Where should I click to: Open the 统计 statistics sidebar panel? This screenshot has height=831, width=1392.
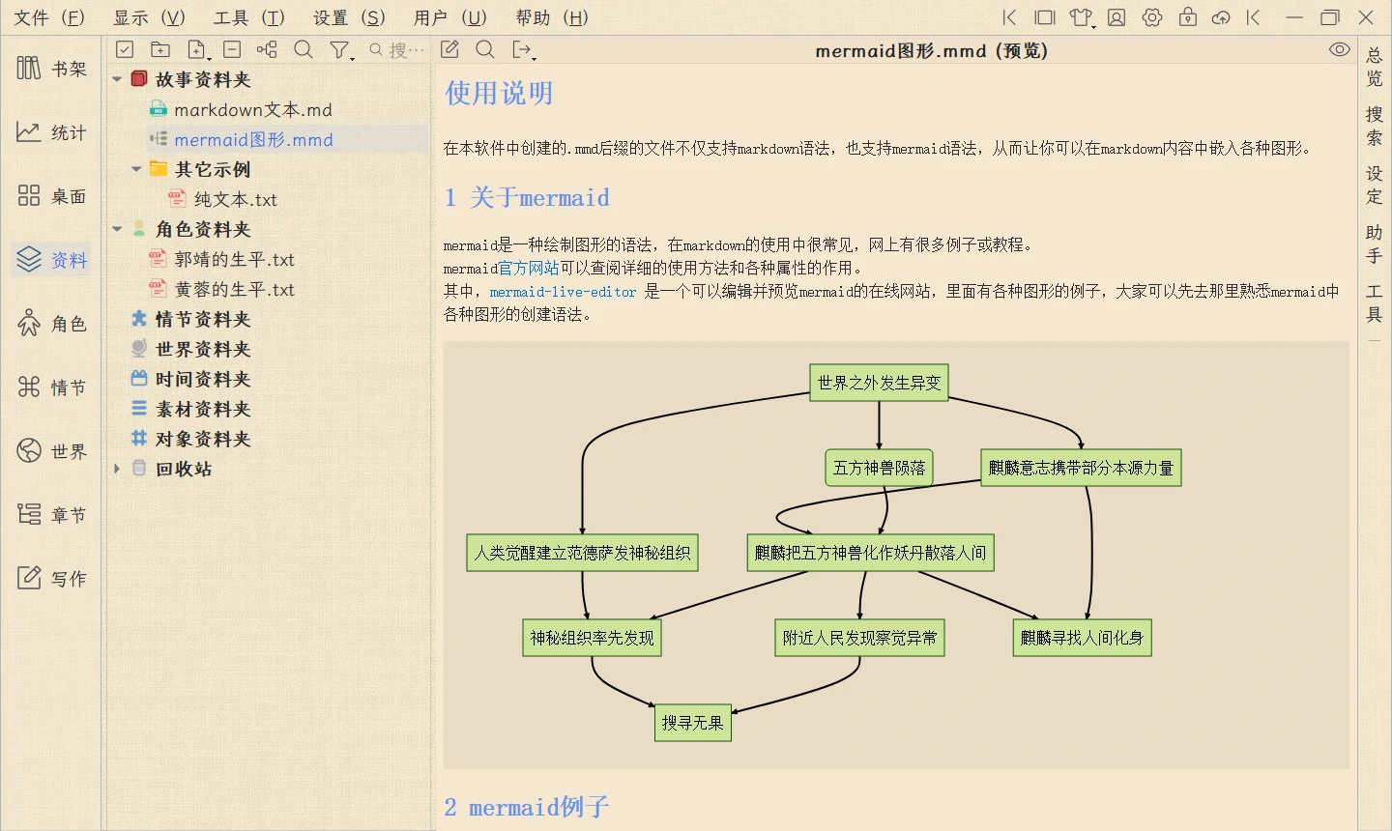click(x=51, y=132)
